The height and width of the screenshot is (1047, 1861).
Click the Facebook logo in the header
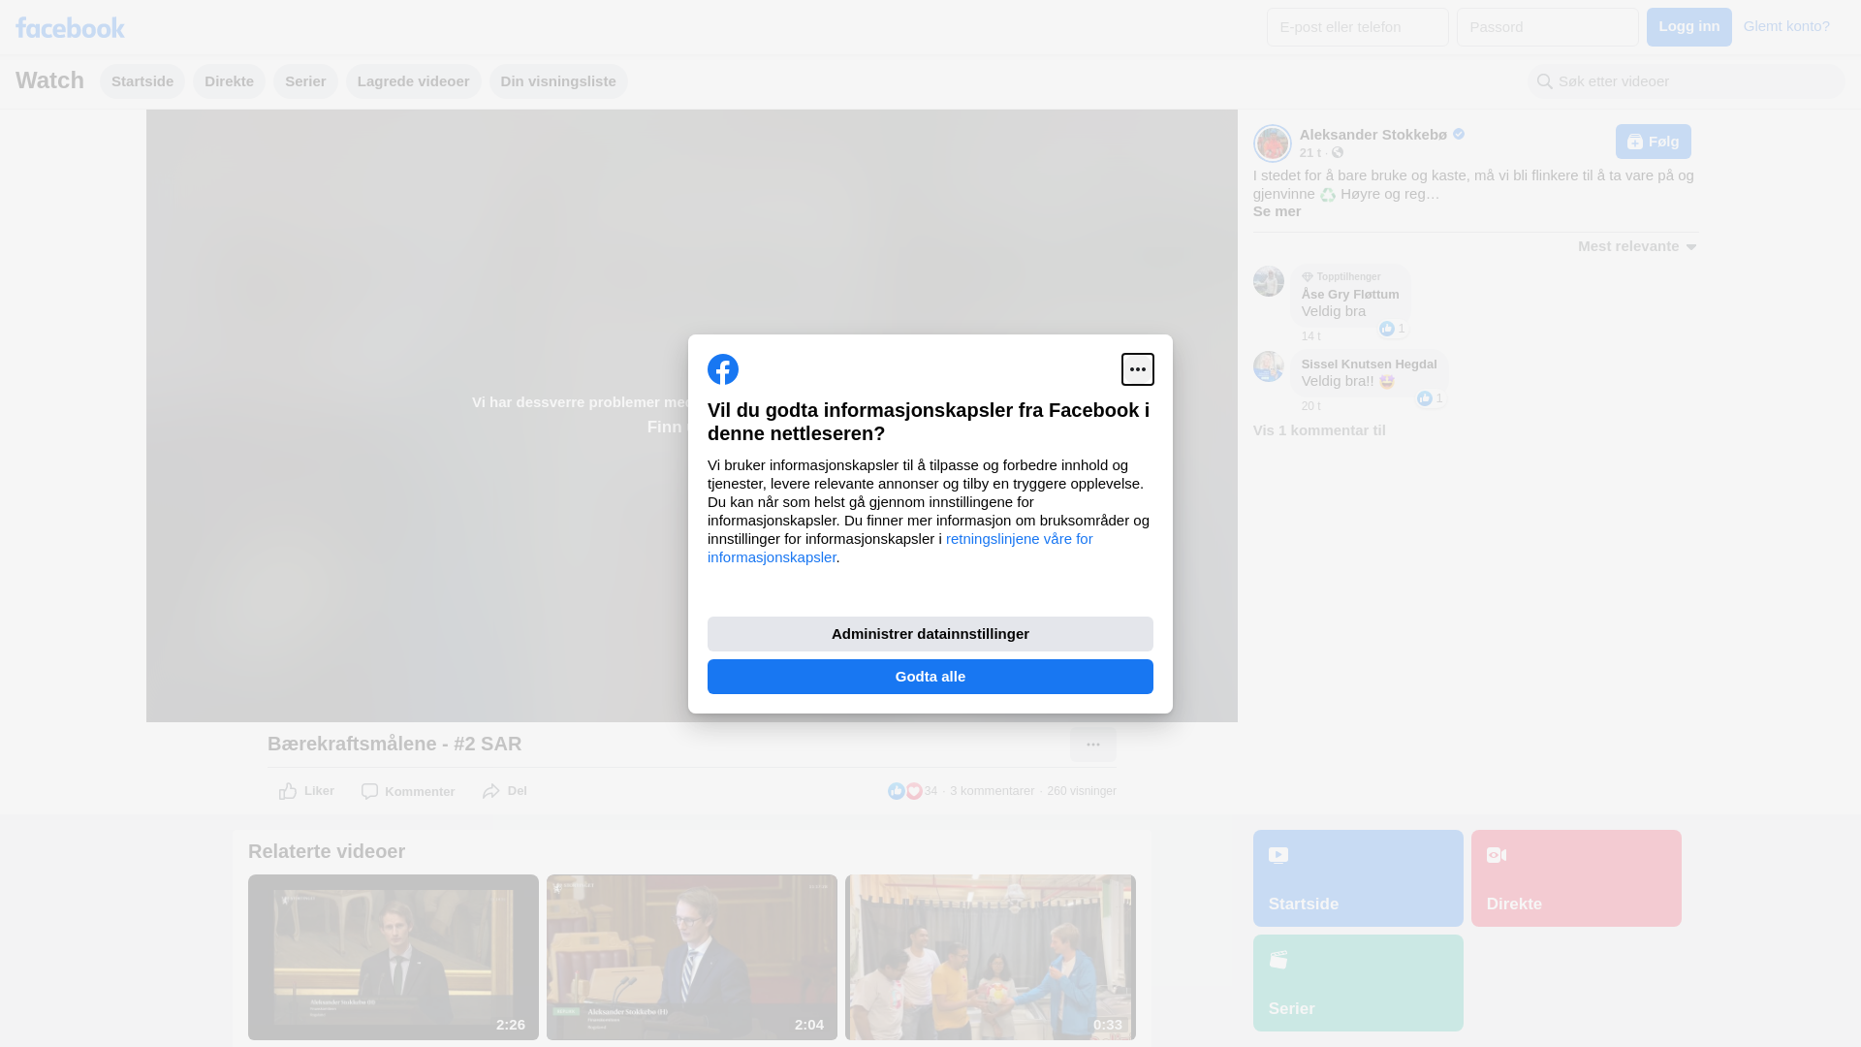[70, 27]
